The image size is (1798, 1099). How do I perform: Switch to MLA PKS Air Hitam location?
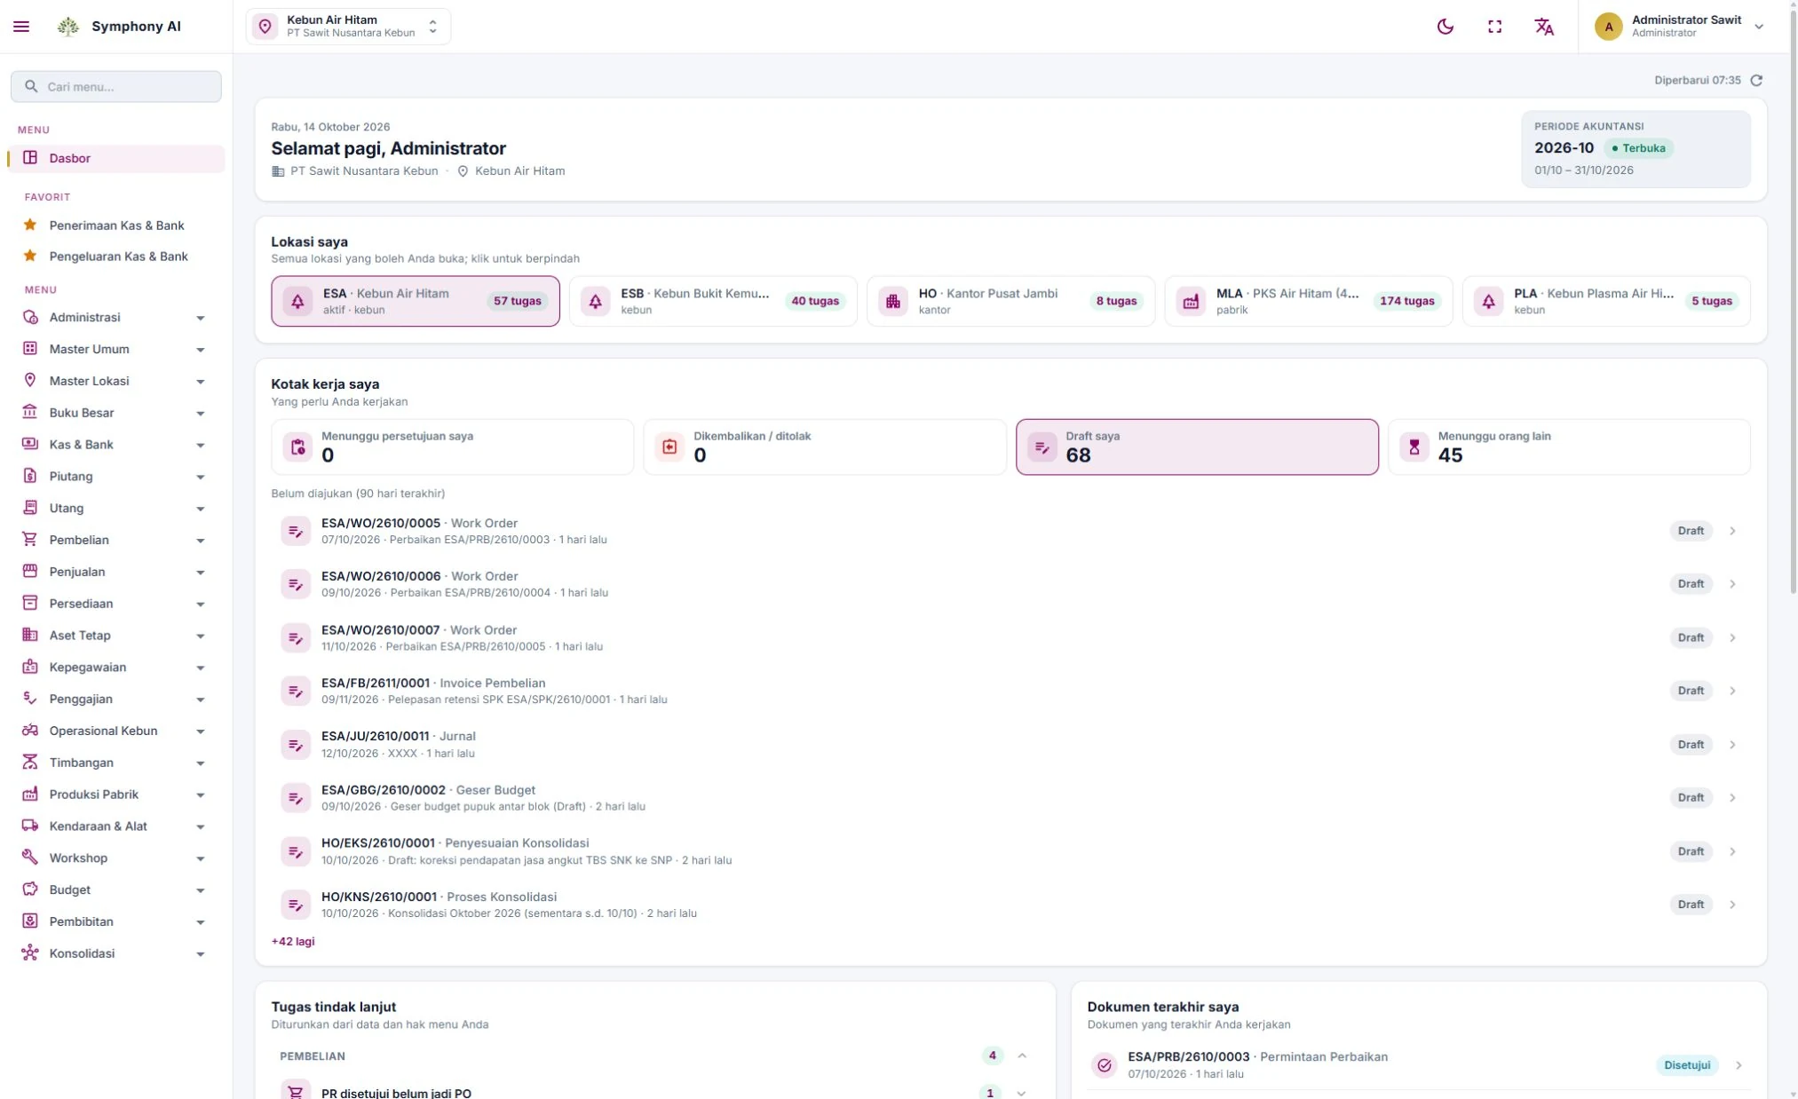(x=1308, y=301)
